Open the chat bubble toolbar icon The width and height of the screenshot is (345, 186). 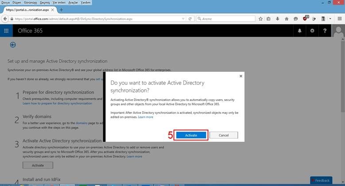295,19
